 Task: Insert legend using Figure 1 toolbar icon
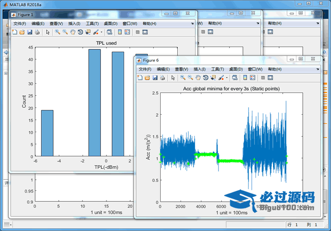[127, 32]
